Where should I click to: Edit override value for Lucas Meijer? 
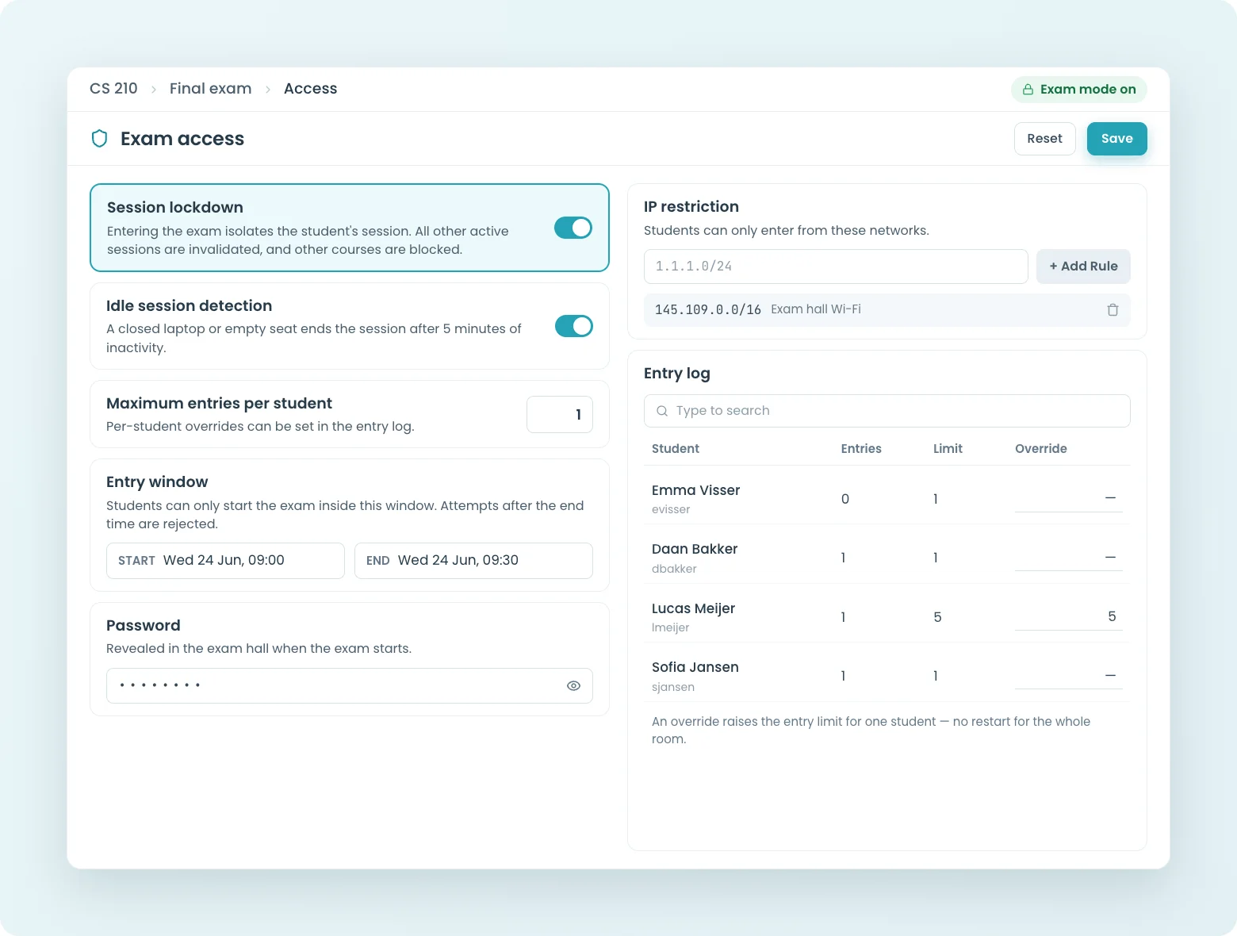[x=1068, y=616]
